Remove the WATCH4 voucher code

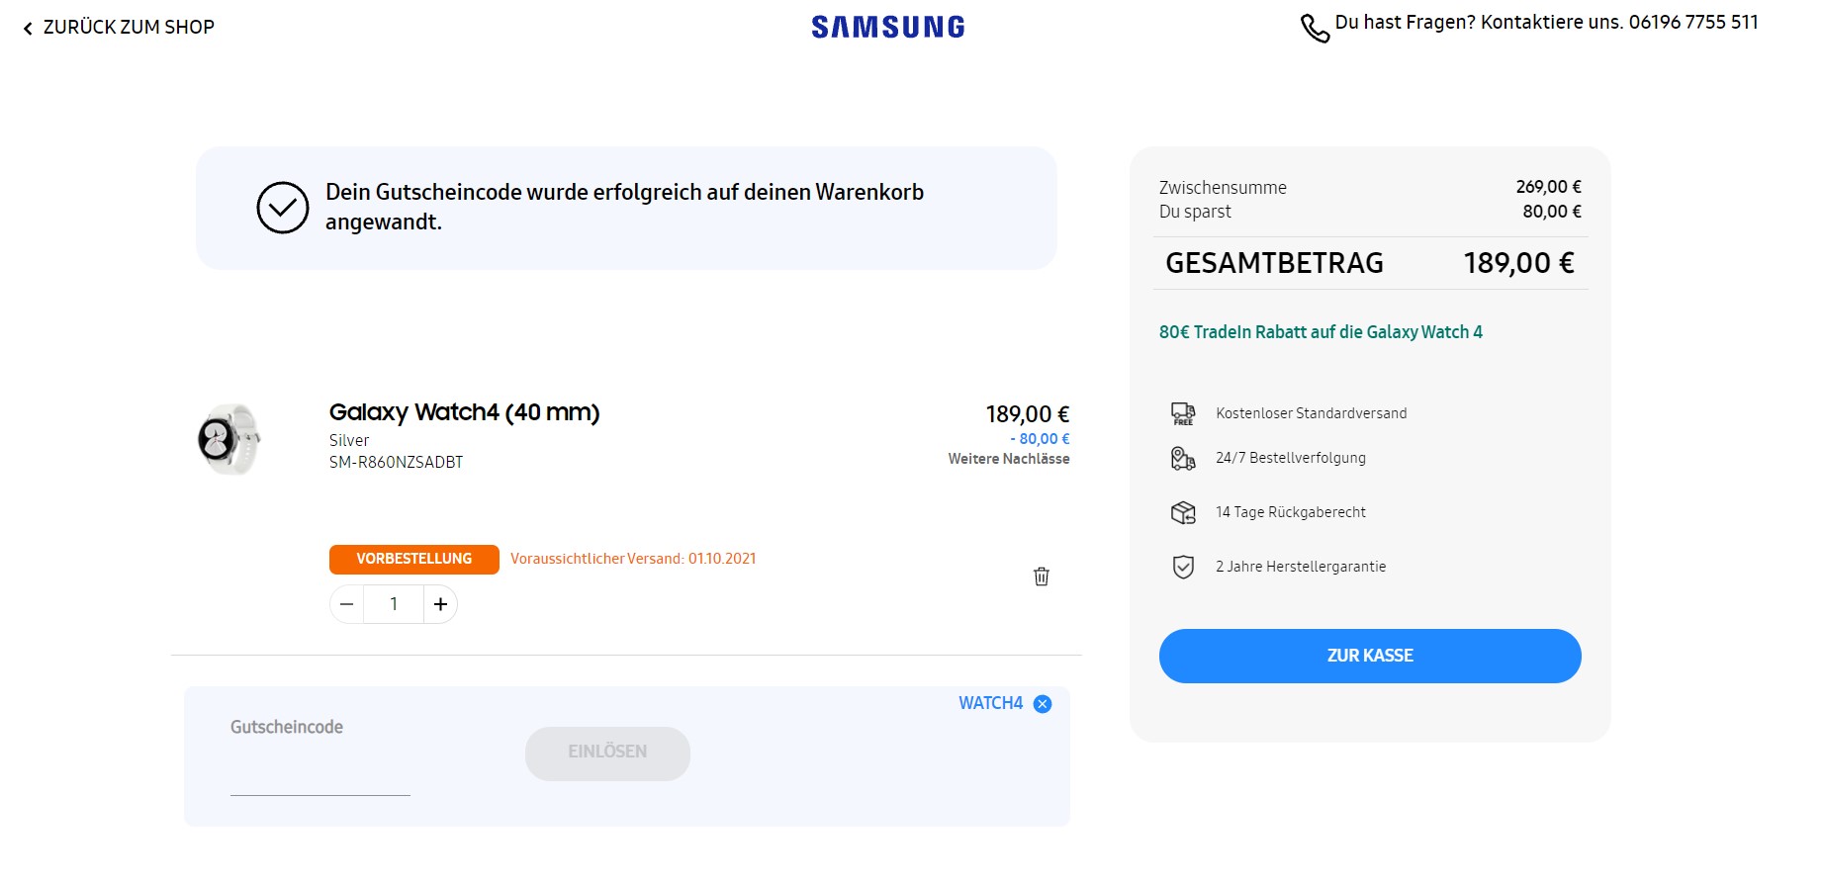click(x=1043, y=704)
